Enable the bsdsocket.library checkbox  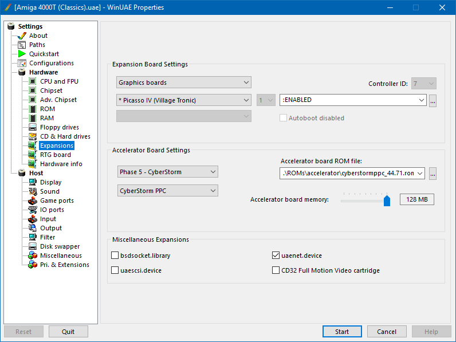tap(115, 255)
